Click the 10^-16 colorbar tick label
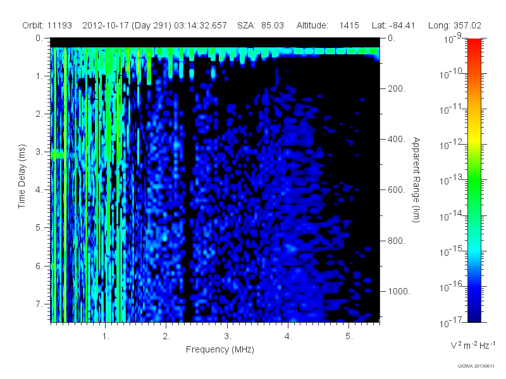This screenshot has width=506, height=379. (452, 287)
